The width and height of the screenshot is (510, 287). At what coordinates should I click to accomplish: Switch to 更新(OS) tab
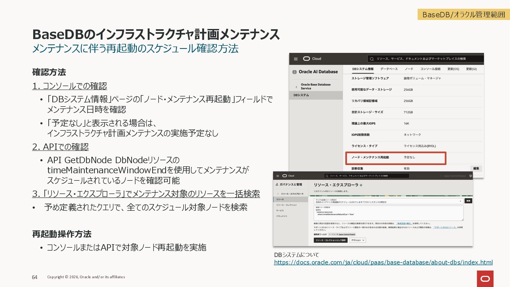pos(453,69)
